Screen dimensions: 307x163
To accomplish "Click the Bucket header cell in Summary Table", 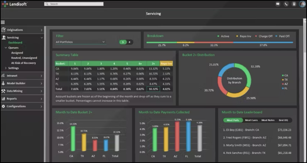I will click(61, 64).
